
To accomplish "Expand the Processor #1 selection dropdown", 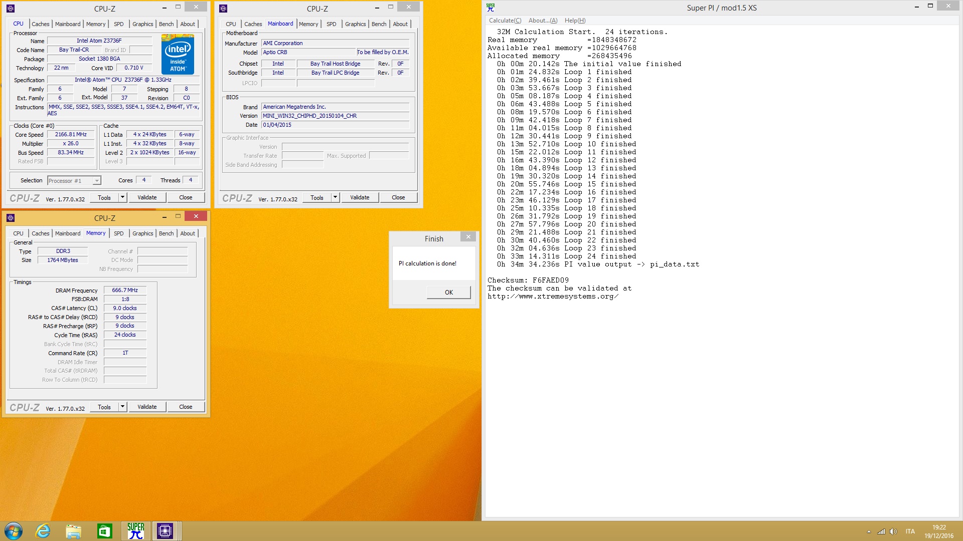I will pyautogui.click(x=97, y=181).
